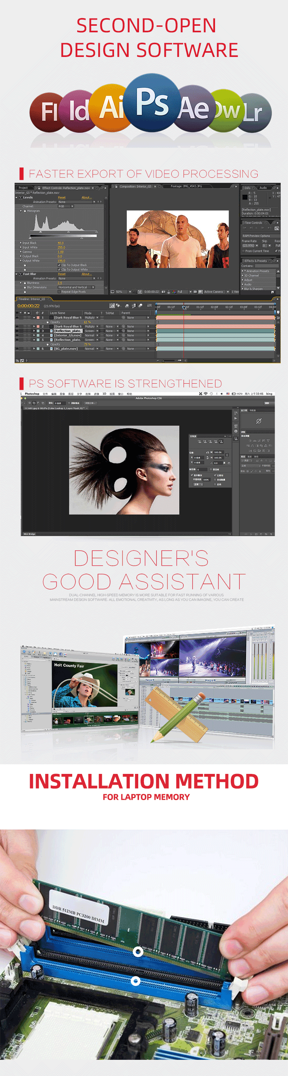Click the 01:12f mark on time ruler
288x1076 pixels.
(x=200, y=307)
